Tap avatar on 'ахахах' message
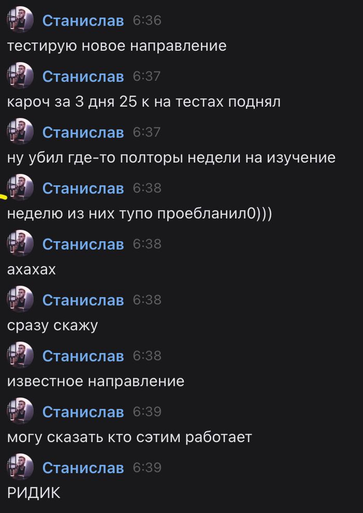This screenshot has height=513, width=363. coord(20,243)
